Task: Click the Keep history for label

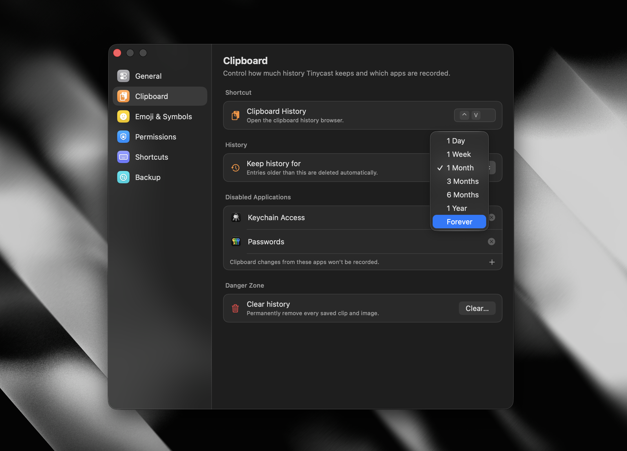Action: [x=274, y=163]
